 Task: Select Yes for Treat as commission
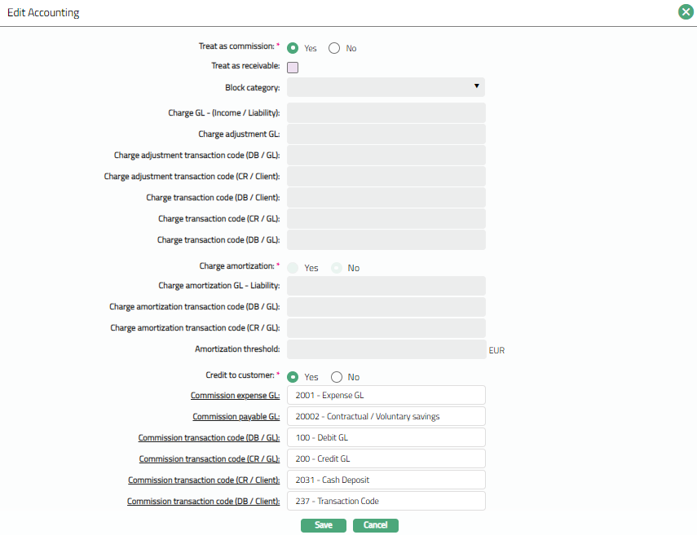pyautogui.click(x=293, y=48)
